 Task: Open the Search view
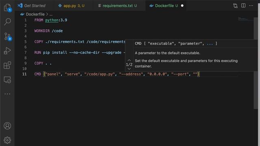(x=7, y=21)
